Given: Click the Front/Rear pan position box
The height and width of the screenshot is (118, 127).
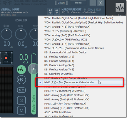Looking at the screenshot, I should [x=6, y=58].
